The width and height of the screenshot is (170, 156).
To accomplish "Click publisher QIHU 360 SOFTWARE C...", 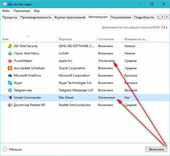I will pyautogui.click(x=76, y=46).
